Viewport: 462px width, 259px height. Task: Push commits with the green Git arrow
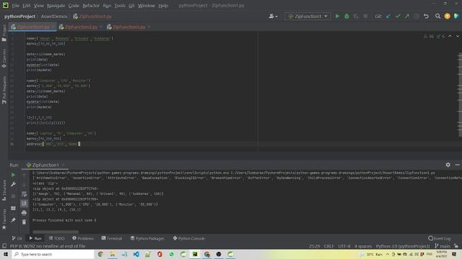pyautogui.click(x=407, y=16)
